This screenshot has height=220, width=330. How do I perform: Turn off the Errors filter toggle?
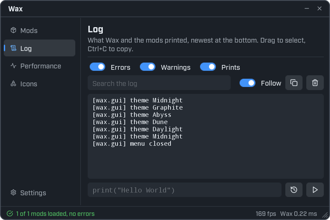point(97,67)
